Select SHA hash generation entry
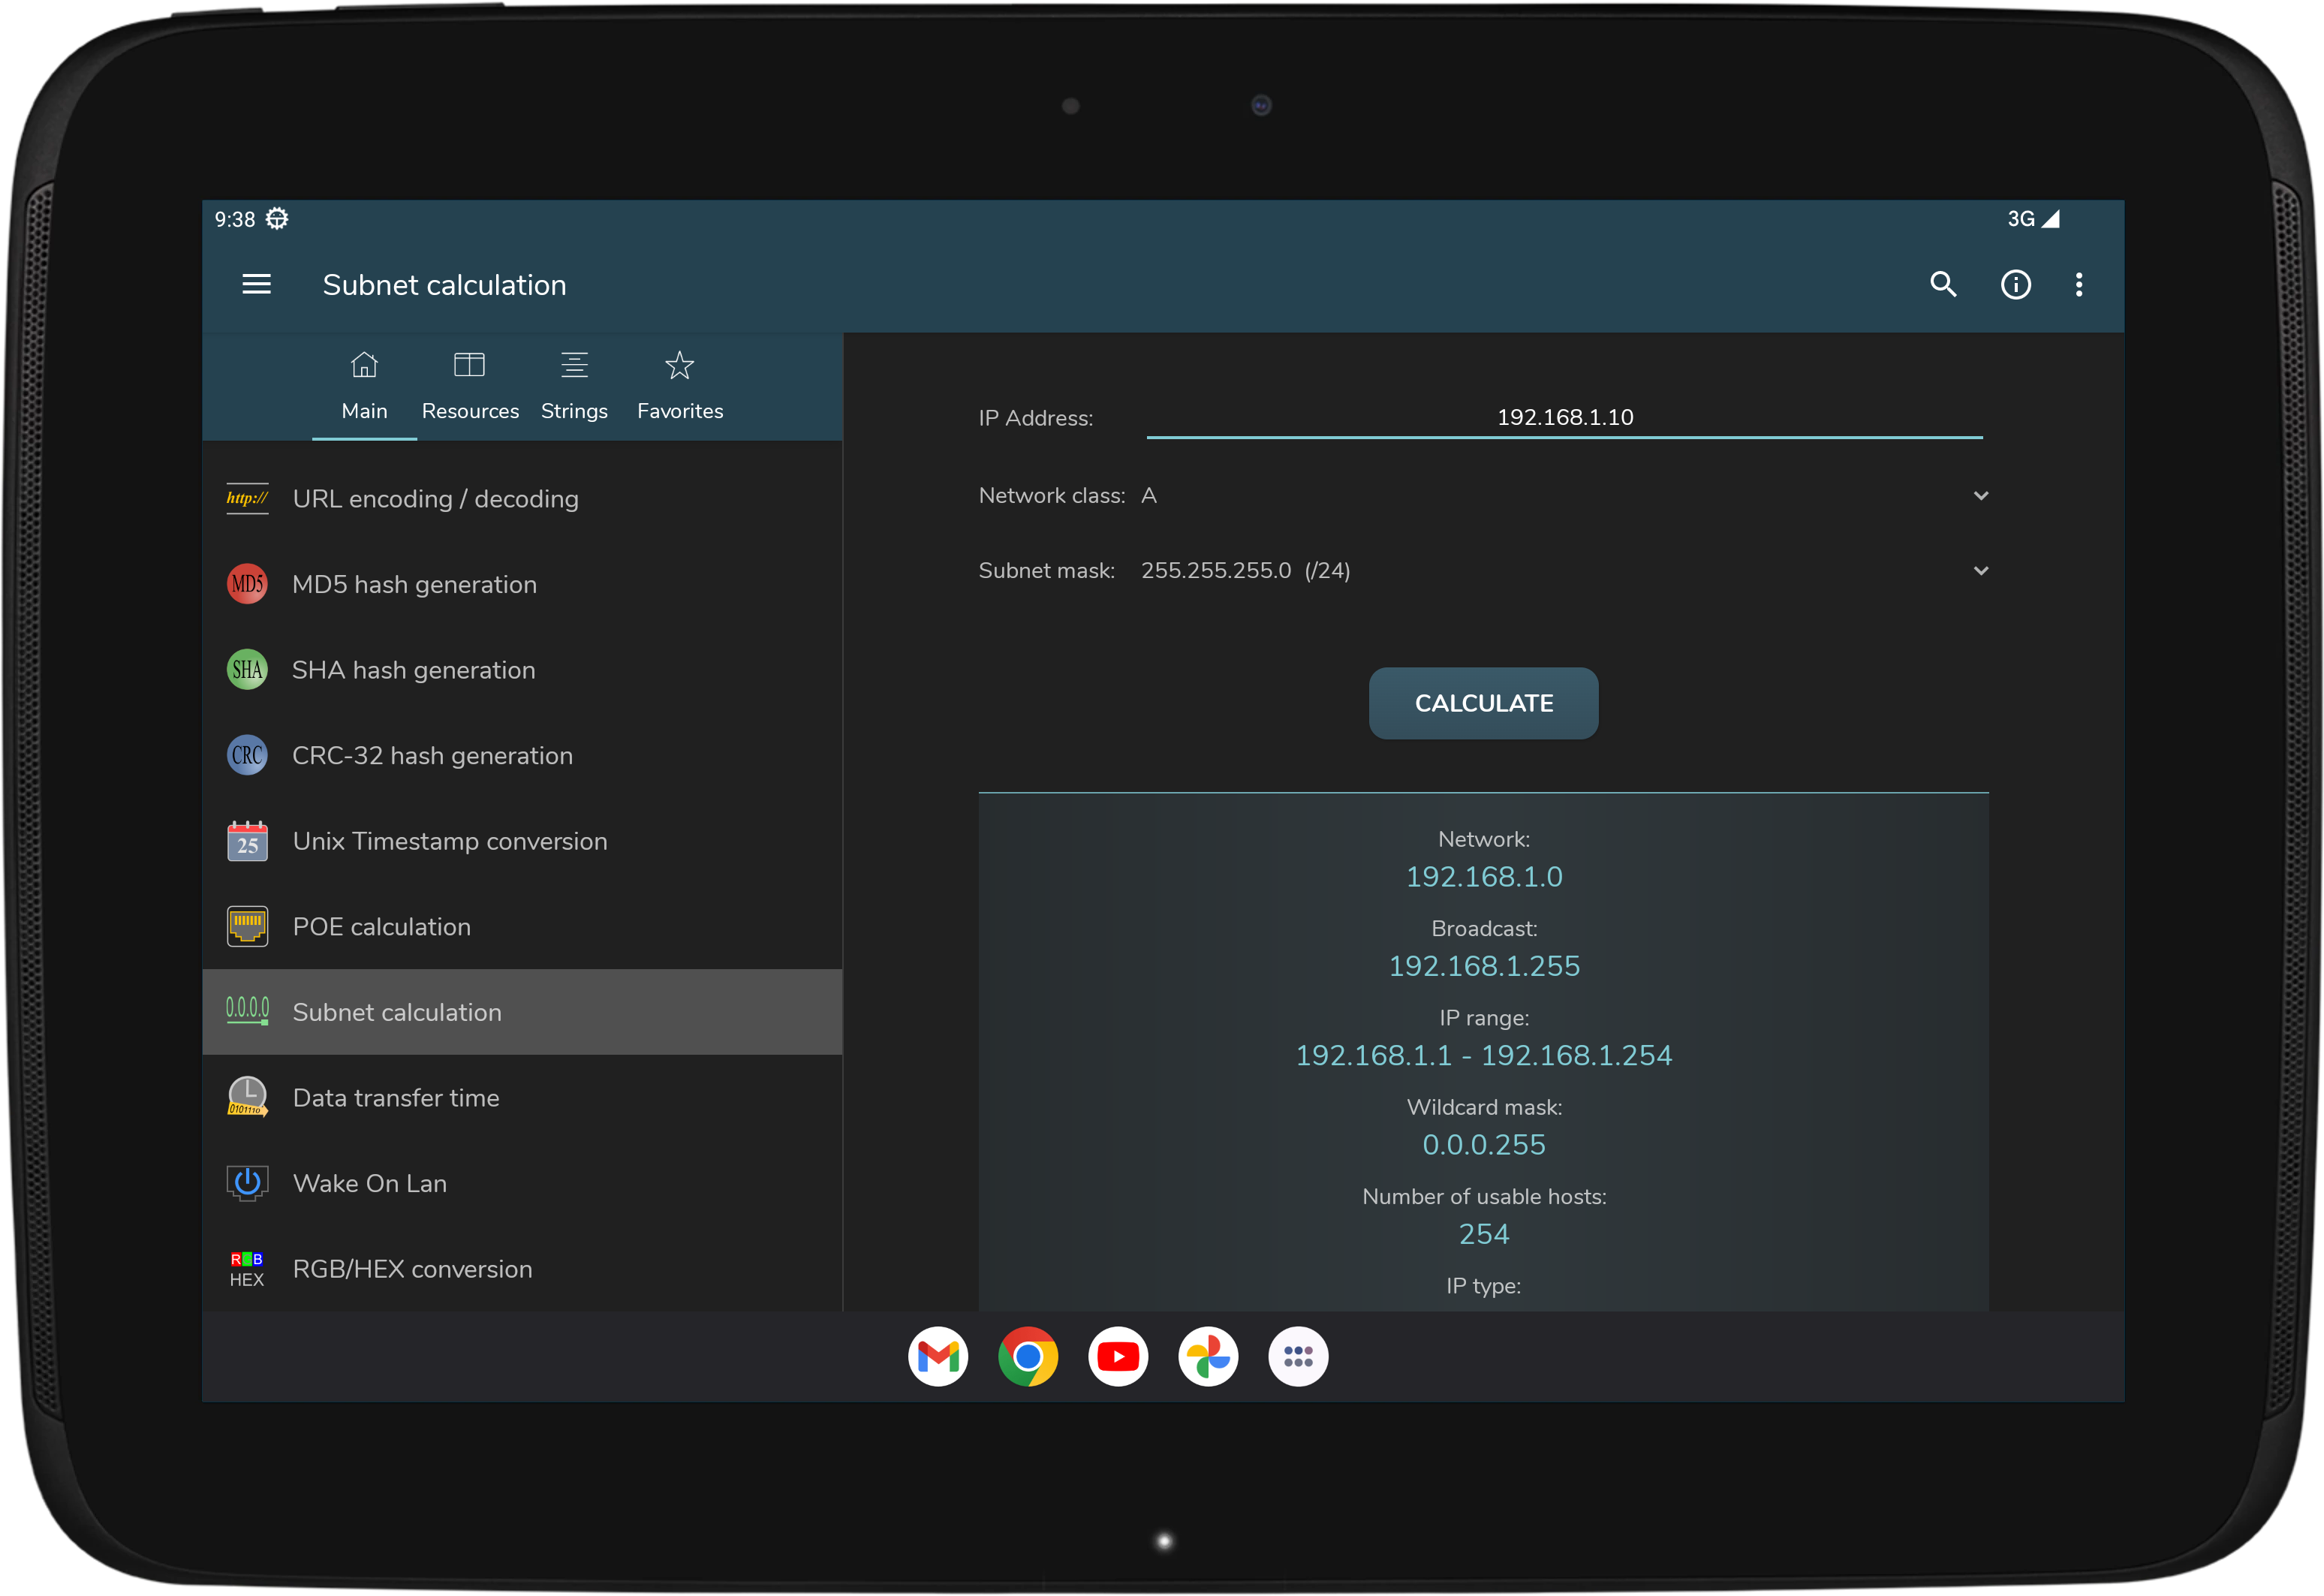This screenshot has width=2324, height=1596. pos(523,670)
